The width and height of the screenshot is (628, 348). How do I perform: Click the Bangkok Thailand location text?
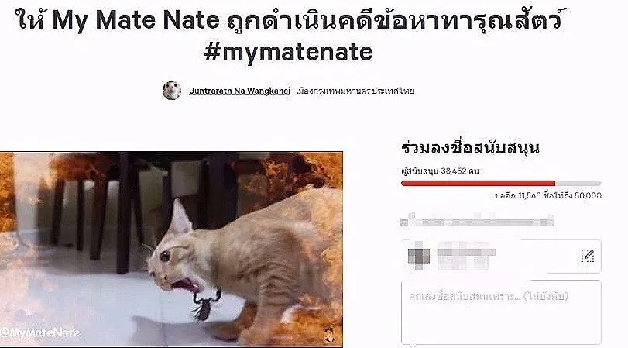click(355, 91)
